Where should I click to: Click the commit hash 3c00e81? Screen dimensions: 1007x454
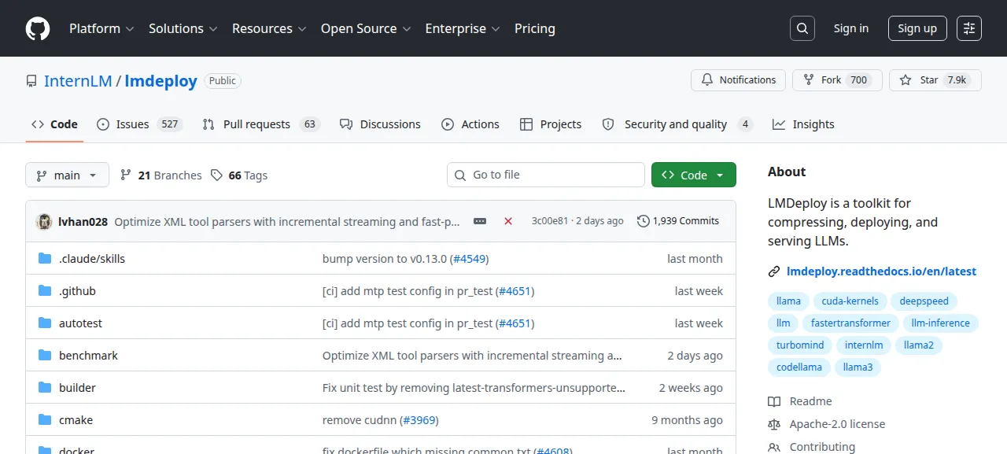(x=550, y=221)
